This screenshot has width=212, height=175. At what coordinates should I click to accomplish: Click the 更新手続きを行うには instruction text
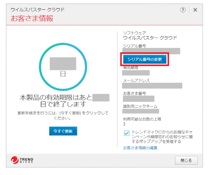pyautogui.click(x=63, y=116)
